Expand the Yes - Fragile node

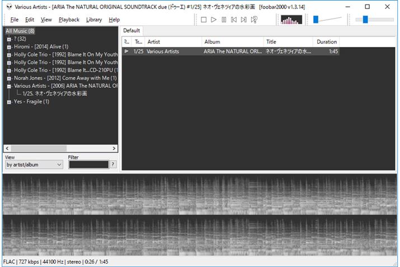coord(9,102)
